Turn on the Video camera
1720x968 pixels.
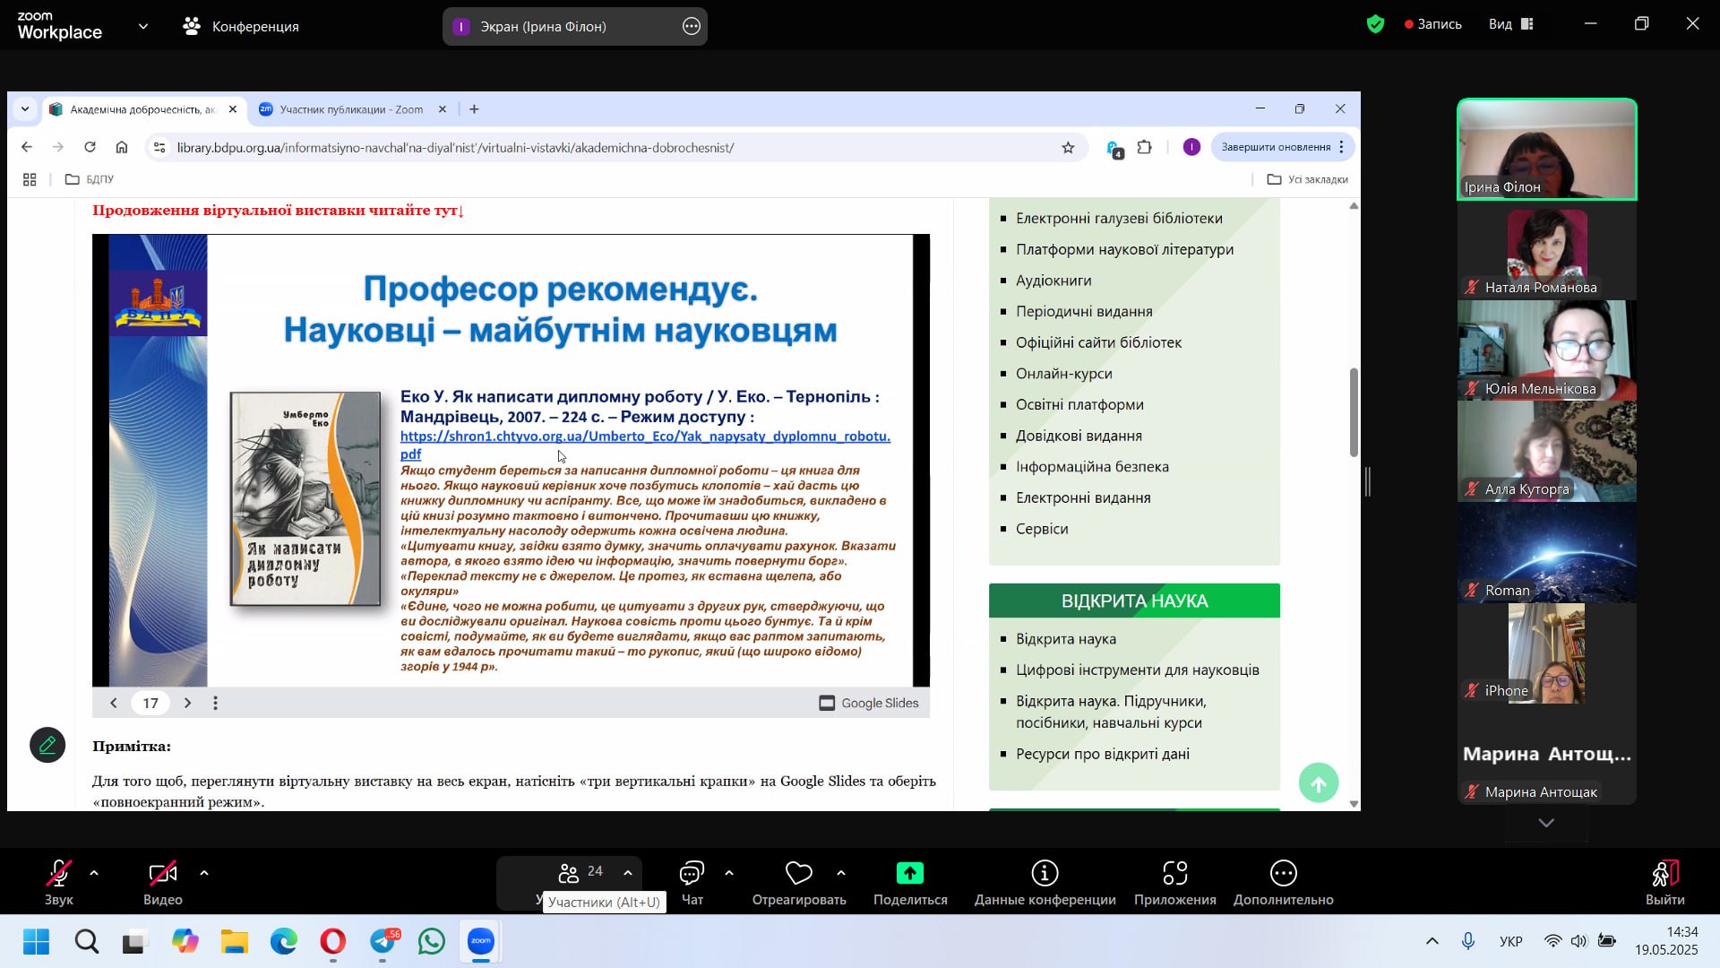click(x=162, y=874)
